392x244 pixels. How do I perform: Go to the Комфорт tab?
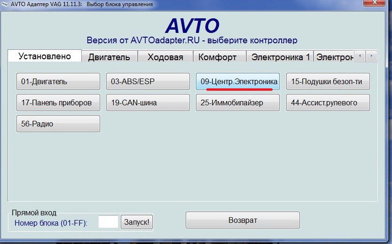[217, 57]
